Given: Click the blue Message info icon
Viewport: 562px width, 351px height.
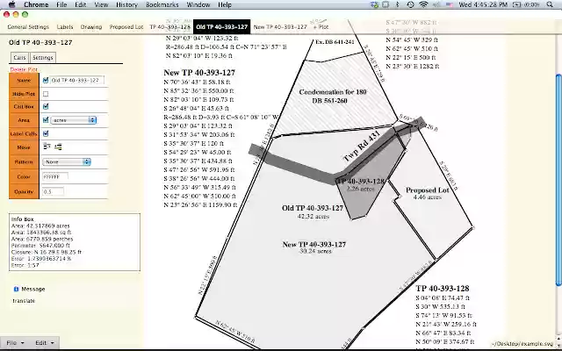Looking at the screenshot, I should tap(16, 289).
